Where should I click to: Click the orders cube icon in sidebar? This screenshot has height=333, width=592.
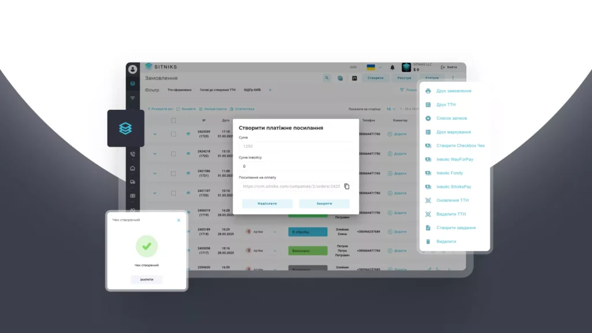pyautogui.click(x=132, y=83)
